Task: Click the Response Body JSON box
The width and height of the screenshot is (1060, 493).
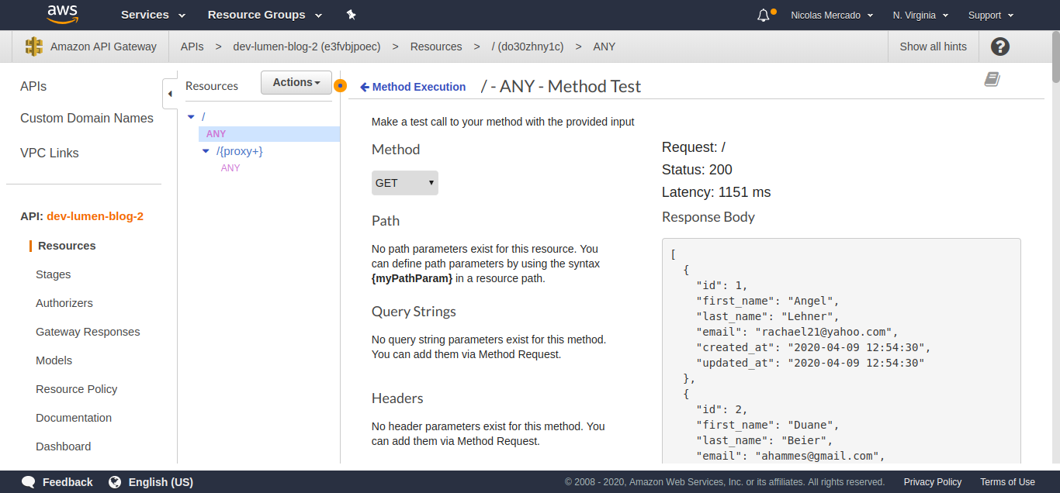Action: click(x=841, y=352)
